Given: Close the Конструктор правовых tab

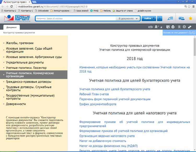Looking at the screenshot, I should tap(29, 2).
